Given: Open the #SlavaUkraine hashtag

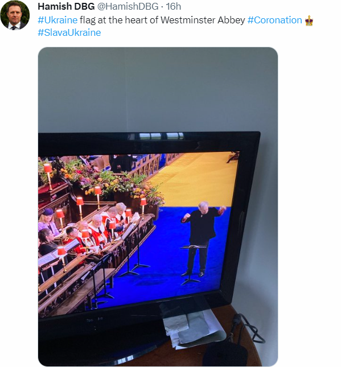Looking at the screenshot, I should point(69,32).
